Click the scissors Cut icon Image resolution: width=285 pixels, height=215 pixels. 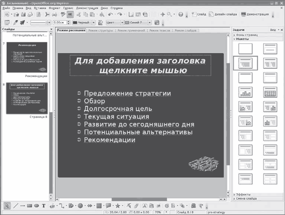click(x=47, y=14)
